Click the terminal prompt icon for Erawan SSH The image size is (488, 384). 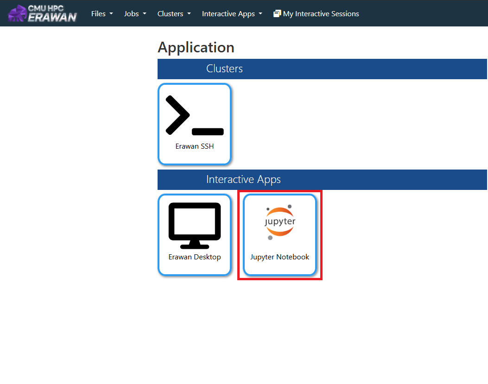click(x=194, y=115)
